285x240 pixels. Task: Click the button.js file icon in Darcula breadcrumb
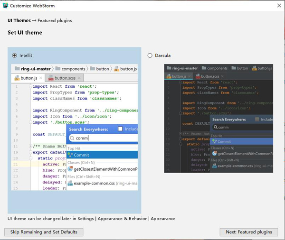click(x=255, y=68)
